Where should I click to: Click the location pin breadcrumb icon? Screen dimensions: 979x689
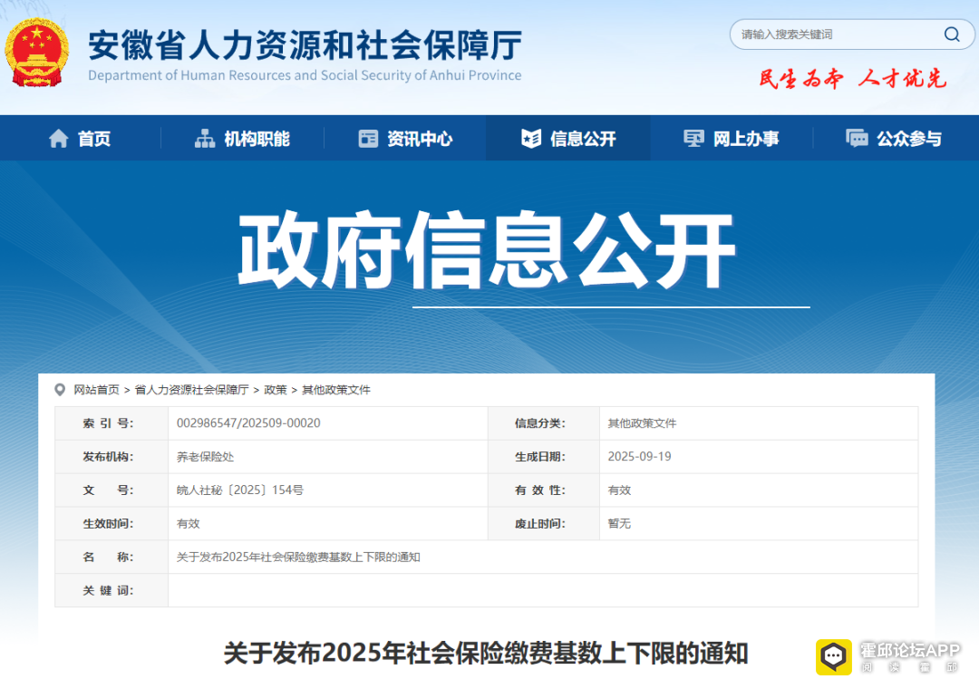tap(60, 390)
